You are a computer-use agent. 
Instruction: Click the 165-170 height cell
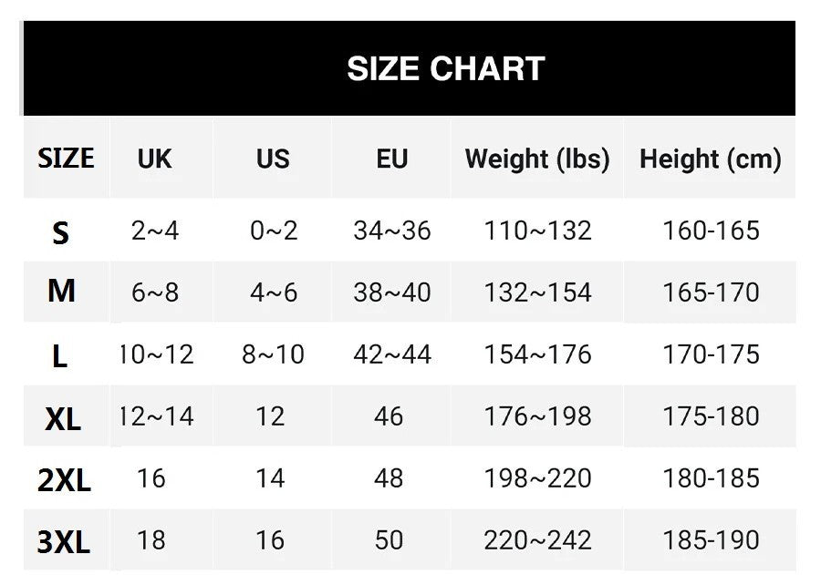pos(711,293)
